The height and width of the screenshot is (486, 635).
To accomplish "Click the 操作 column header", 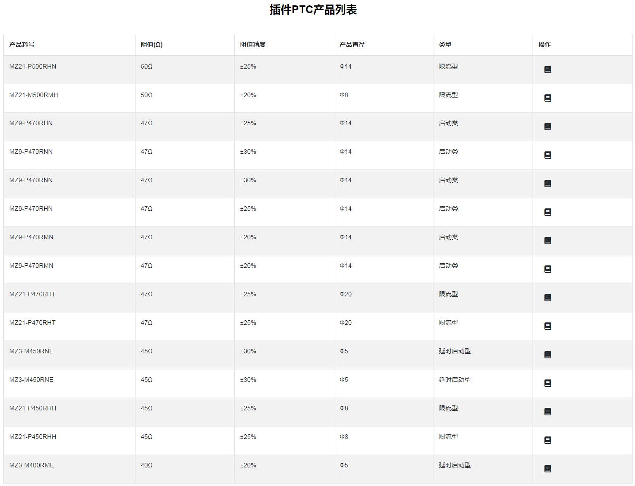I will (x=545, y=45).
